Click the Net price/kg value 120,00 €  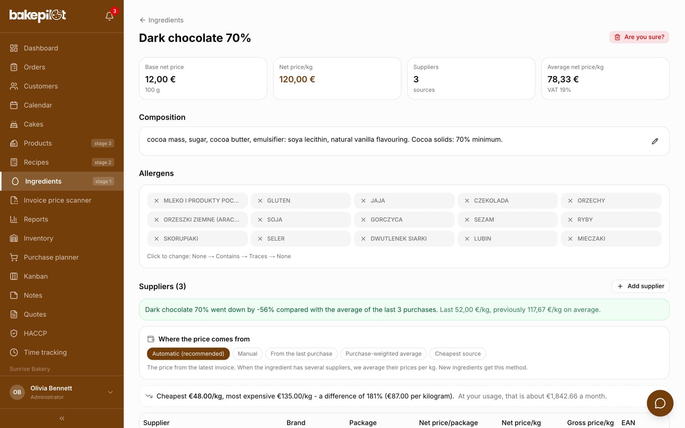[297, 79]
